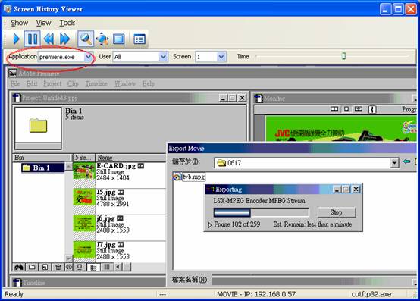Click the Timeline window title icon
This screenshot has width=420, height=301.
[x=17, y=283]
